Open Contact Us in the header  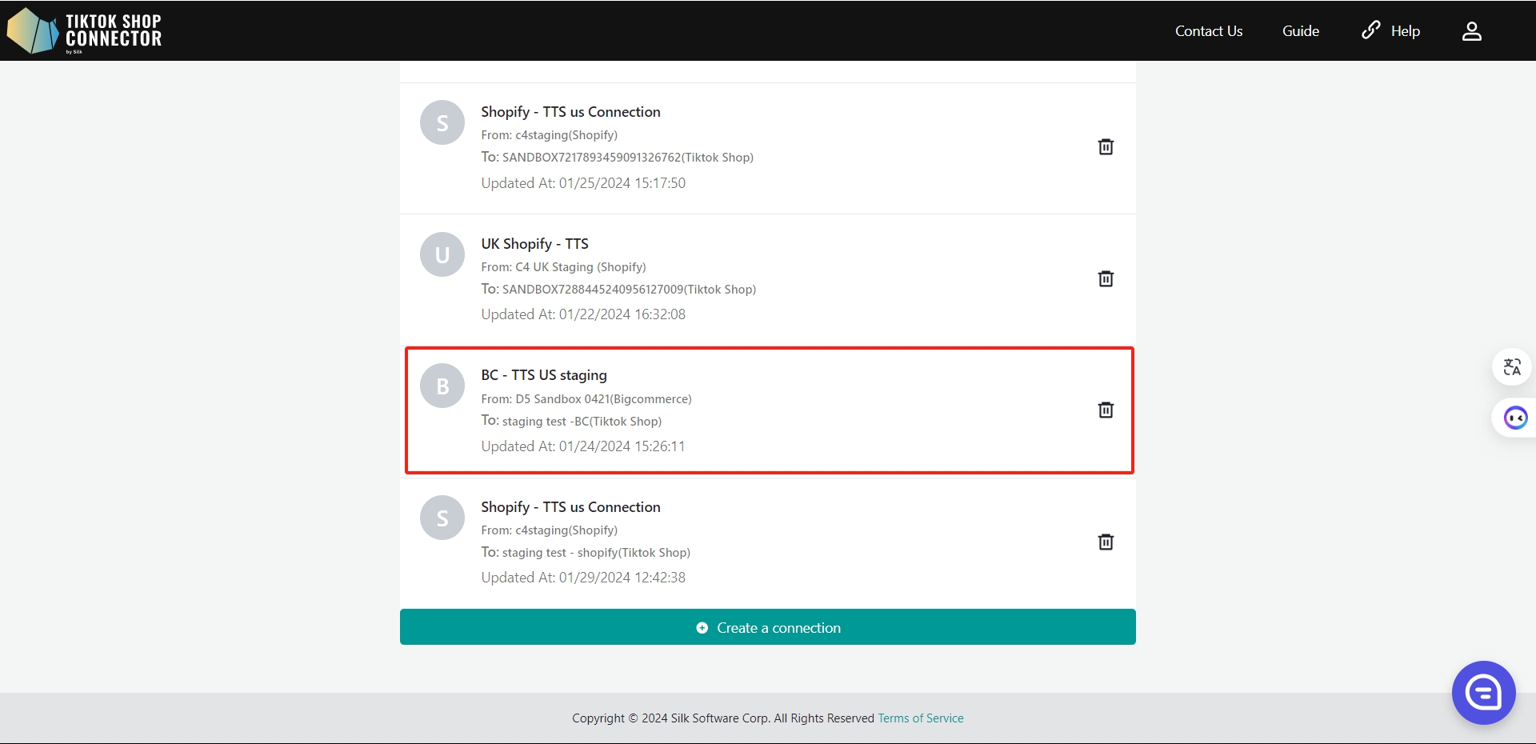(x=1208, y=31)
